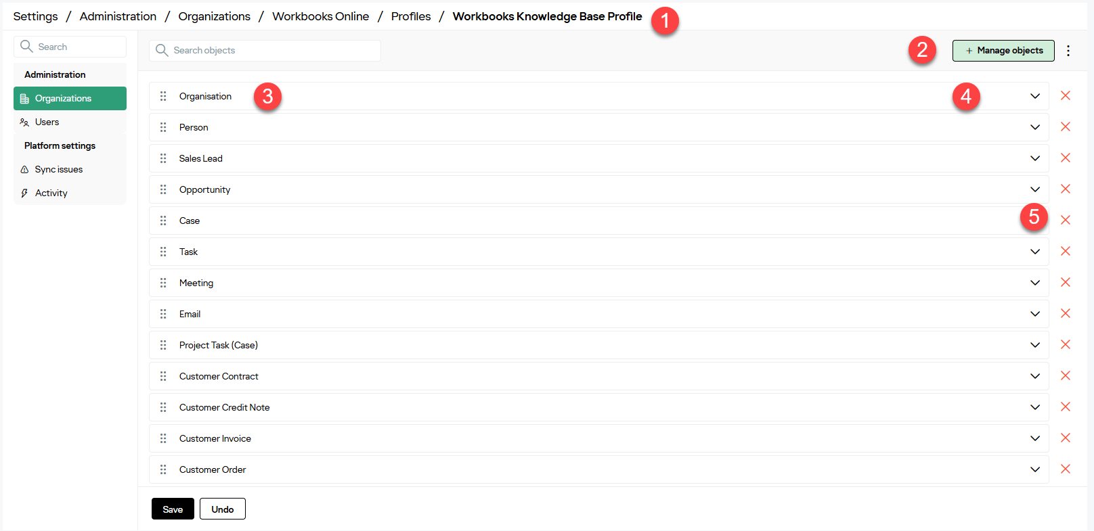Click the drag handle on Customer Contract row

(163, 376)
